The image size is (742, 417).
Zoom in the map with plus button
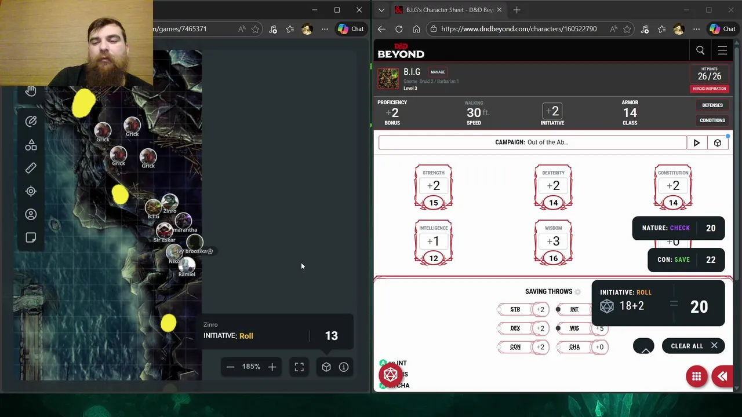click(x=272, y=367)
